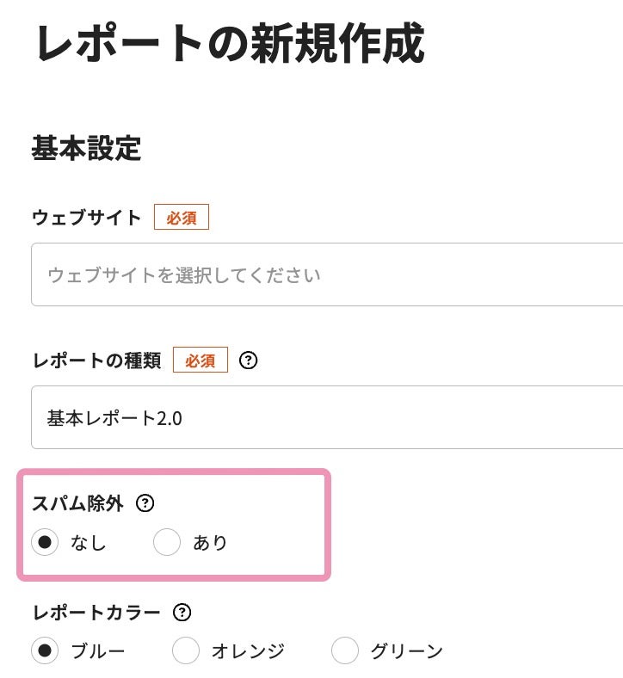Click the 基本設定 section heading

click(86, 148)
